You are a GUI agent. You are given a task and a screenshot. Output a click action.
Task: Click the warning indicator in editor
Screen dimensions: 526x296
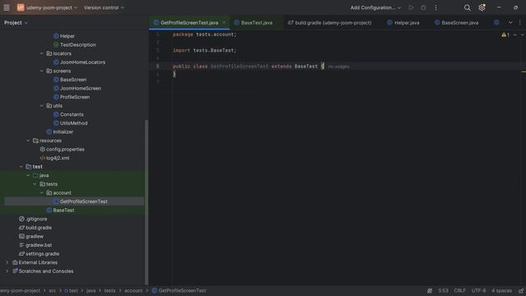pyautogui.click(x=505, y=35)
